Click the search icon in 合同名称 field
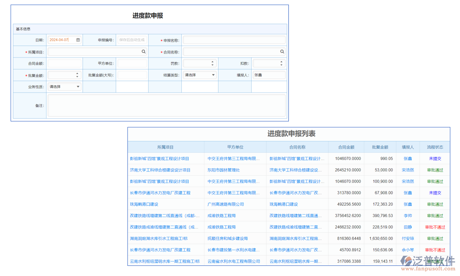The image size is (460, 276). click(x=282, y=51)
